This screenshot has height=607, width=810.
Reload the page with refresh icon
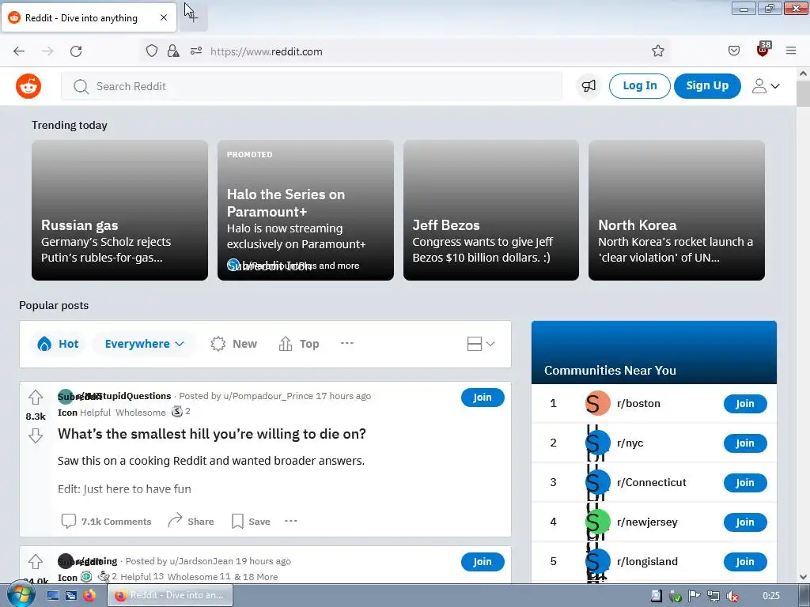pos(76,51)
